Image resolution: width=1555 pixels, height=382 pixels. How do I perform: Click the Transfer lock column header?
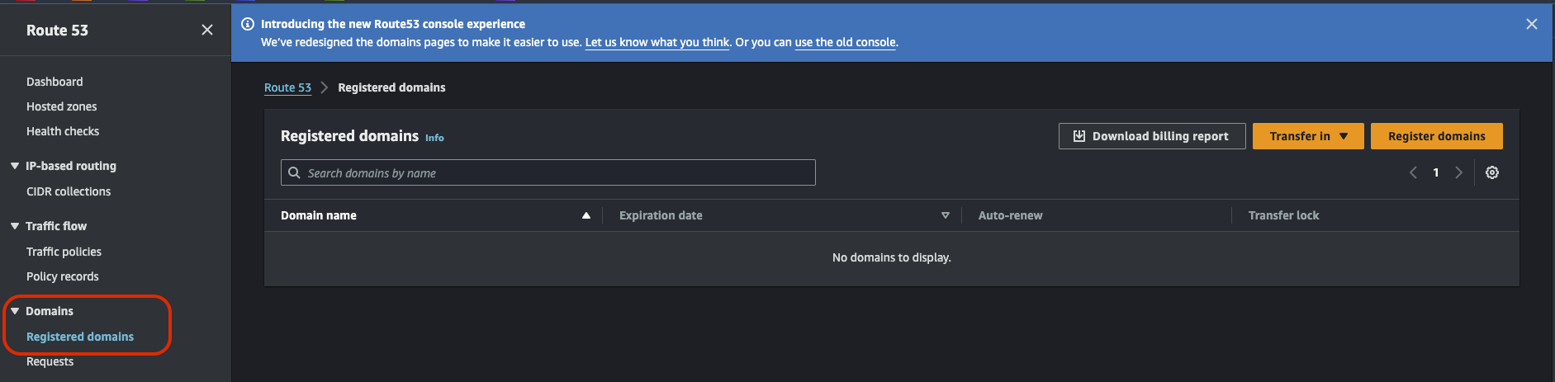[1283, 215]
